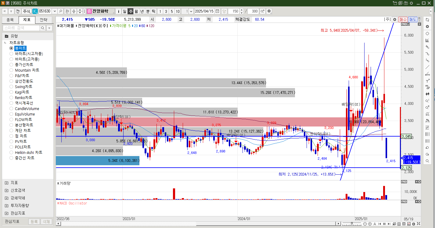Viewport: 435px width, 228px height.
Task: Expand the 신호검색 section
Action: pos(7,190)
